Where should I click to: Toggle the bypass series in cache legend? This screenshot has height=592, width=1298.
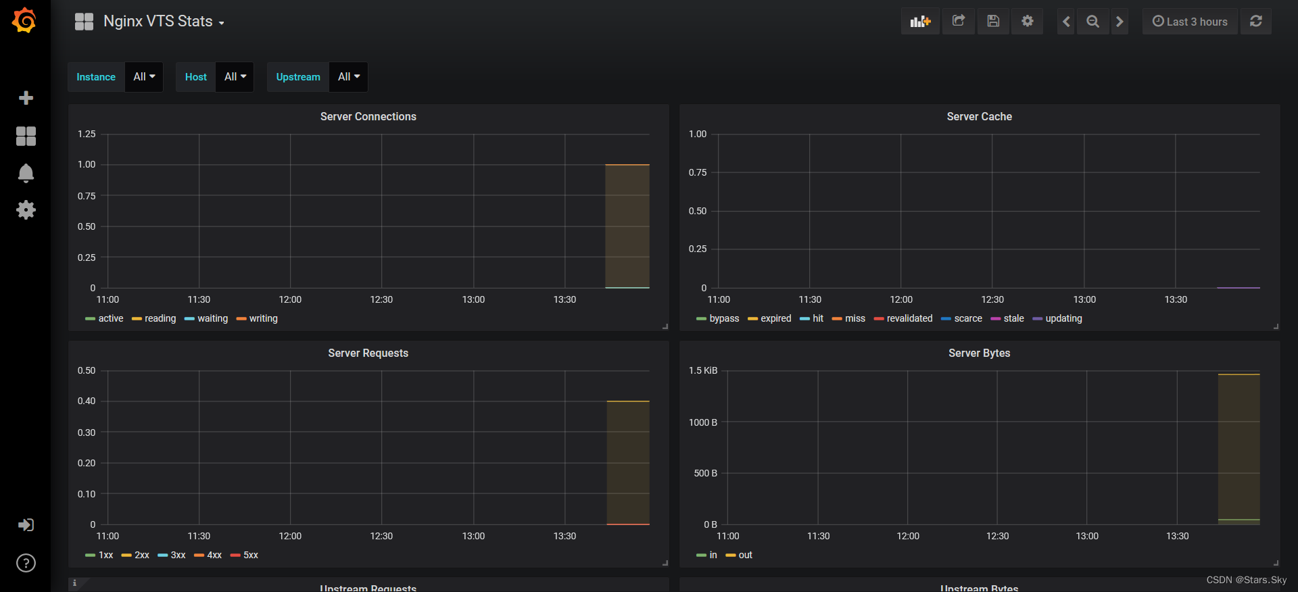point(724,318)
